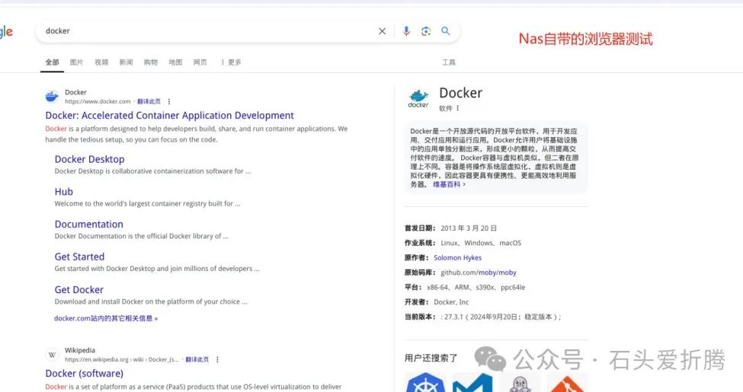Click the 用户还搜索了 heading
The height and width of the screenshot is (392, 743).
(x=431, y=358)
